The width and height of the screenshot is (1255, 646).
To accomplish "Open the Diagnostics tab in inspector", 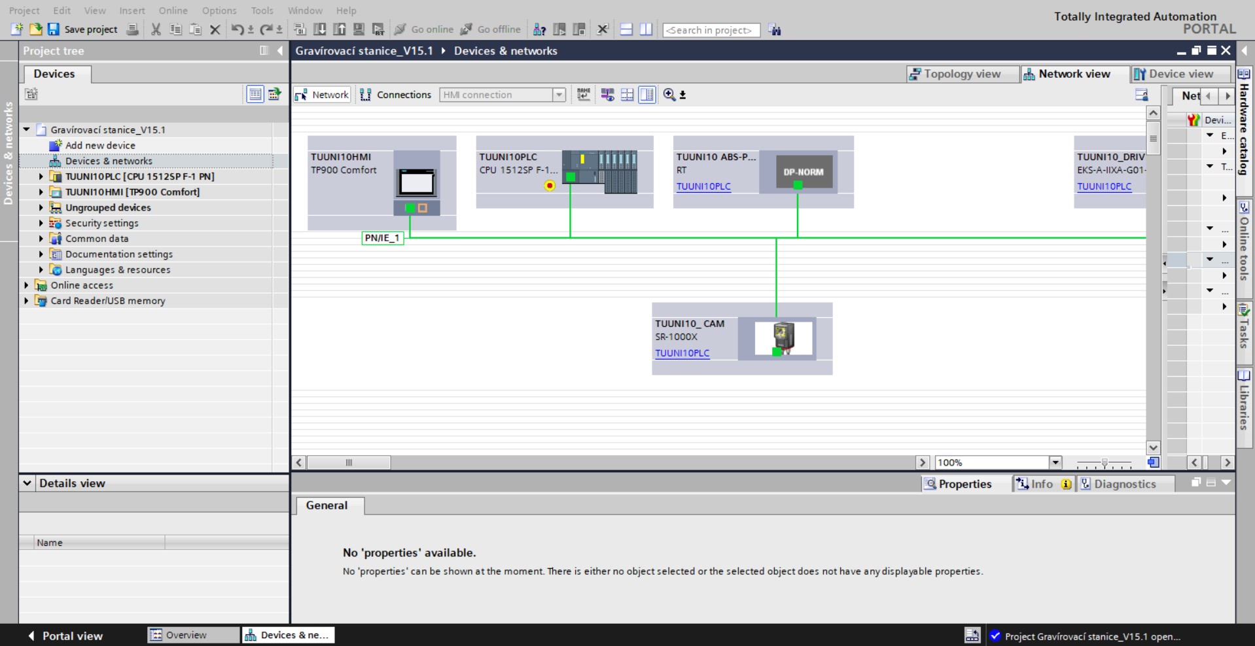I will point(1125,484).
